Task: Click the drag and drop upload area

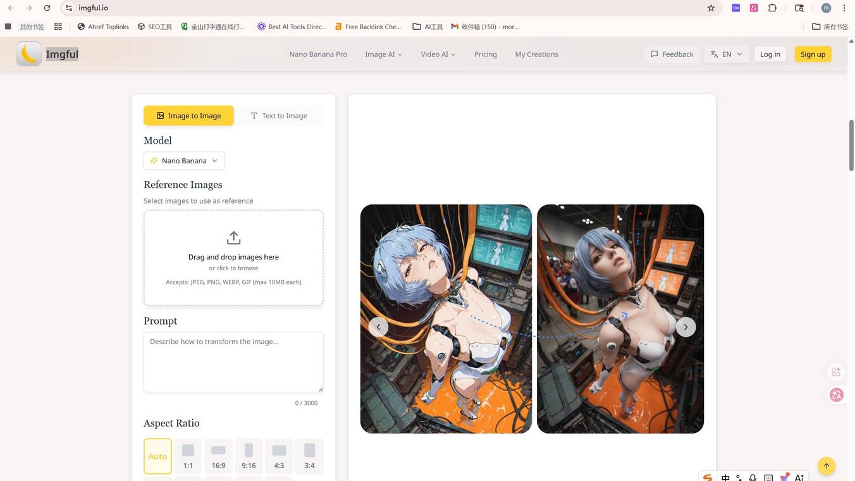Action: (x=233, y=258)
